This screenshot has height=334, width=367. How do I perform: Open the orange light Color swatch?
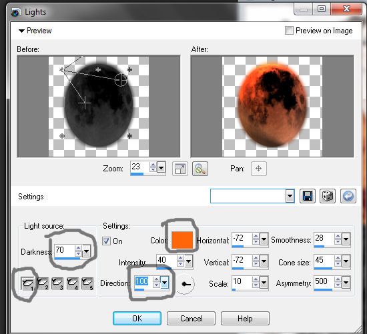[x=182, y=240]
